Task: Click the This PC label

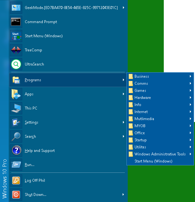Action: click(x=31, y=108)
